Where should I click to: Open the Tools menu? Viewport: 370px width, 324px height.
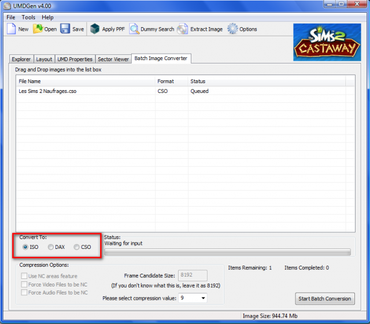[28, 17]
